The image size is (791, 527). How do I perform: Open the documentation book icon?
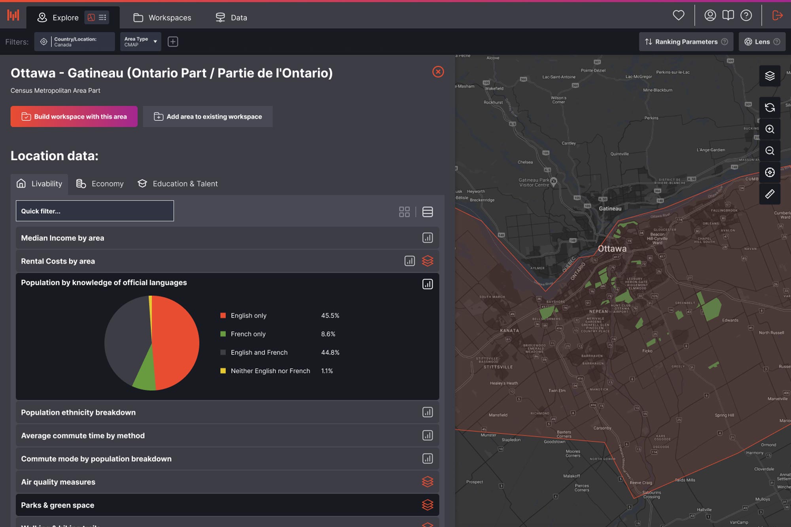[x=728, y=15]
